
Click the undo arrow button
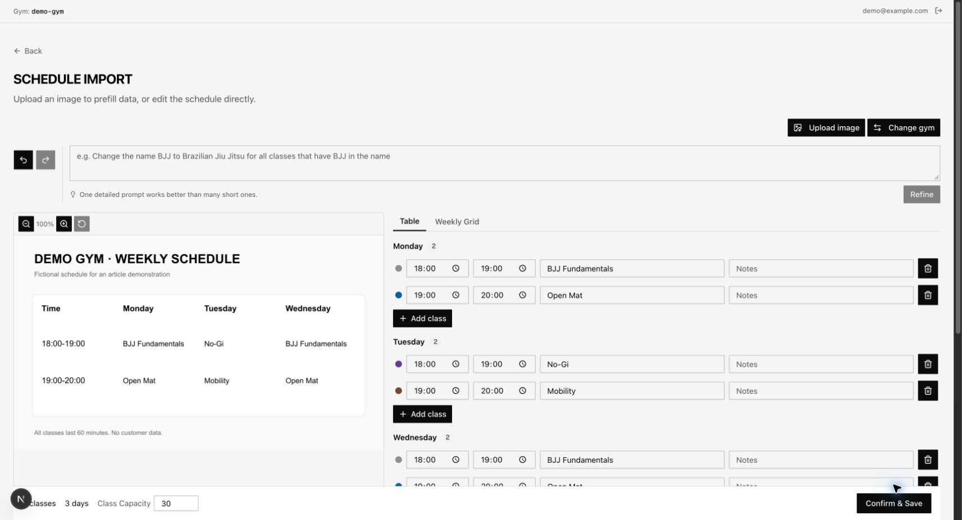click(x=23, y=160)
